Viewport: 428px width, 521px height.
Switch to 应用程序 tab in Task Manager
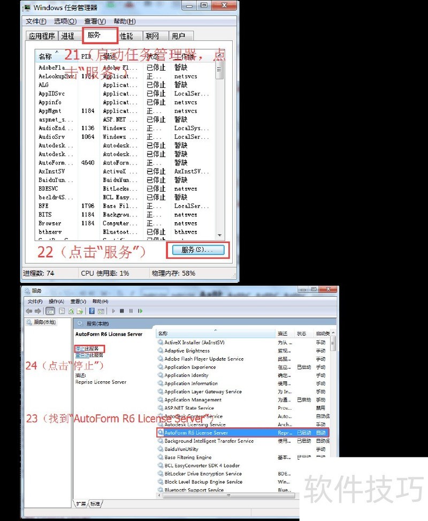42,36
